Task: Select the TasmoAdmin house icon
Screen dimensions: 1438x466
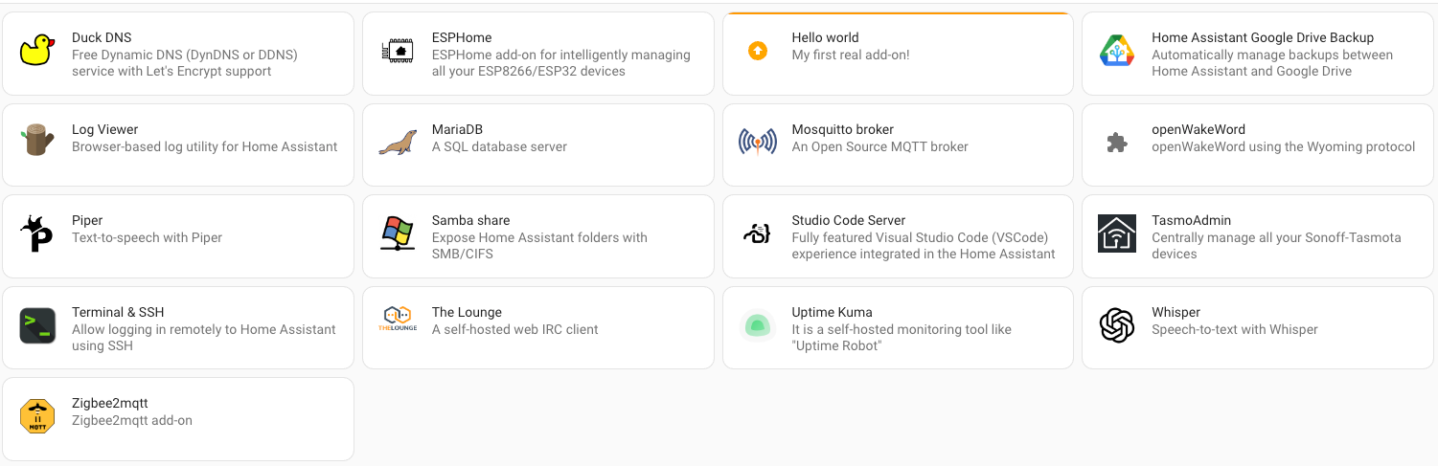Action: click(x=1117, y=233)
